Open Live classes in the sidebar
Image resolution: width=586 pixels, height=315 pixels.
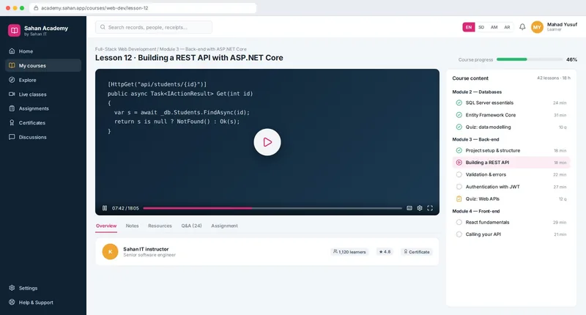pos(43,94)
